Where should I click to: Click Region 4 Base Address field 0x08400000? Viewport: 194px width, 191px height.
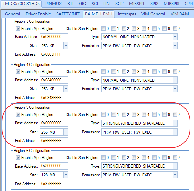tap(54, 80)
